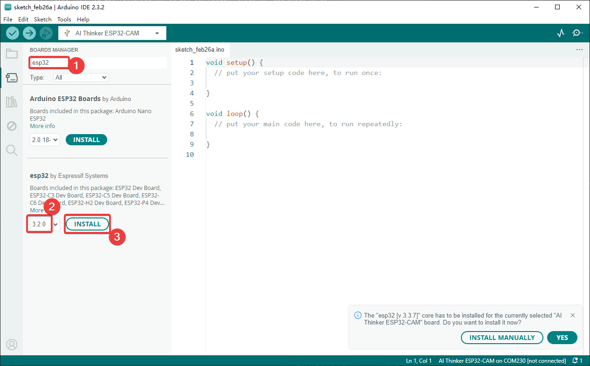The image size is (590, 366).
Task: Select the sketch_feb26a.ino tab
Action: pos(199,49)
